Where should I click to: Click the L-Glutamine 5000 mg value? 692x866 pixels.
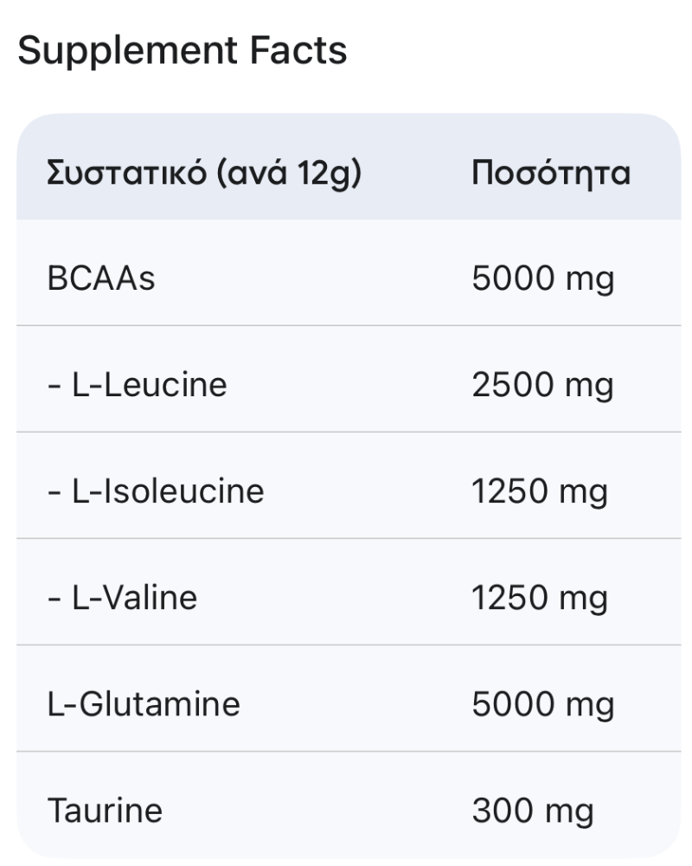[543, 705]
